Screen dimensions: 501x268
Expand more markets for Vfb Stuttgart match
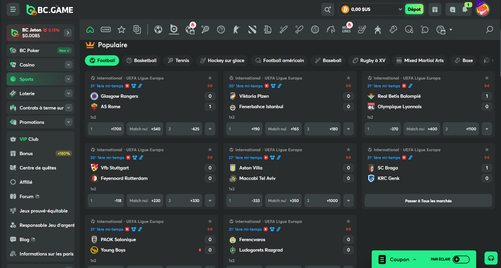point(210,201)
